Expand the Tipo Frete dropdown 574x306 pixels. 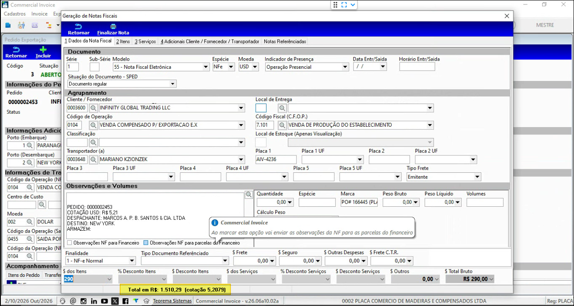point(477,177)
